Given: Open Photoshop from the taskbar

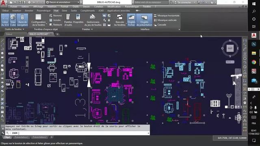Looking at the screenshot, I should [x=253, y=44].
